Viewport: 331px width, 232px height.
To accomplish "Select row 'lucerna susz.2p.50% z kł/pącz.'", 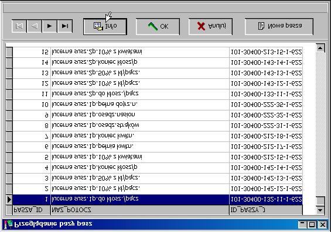I will (158, 73).
